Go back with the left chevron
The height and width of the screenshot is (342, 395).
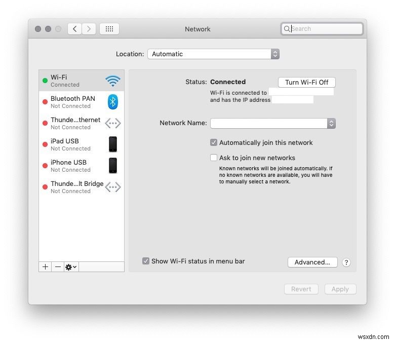[74, 29]
